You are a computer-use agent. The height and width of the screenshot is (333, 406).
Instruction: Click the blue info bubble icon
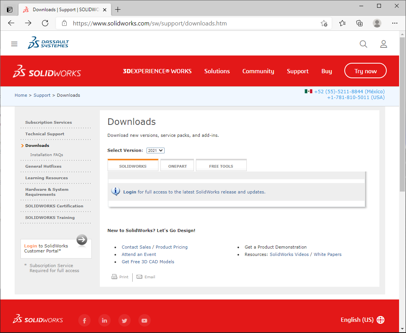[116, 192]
